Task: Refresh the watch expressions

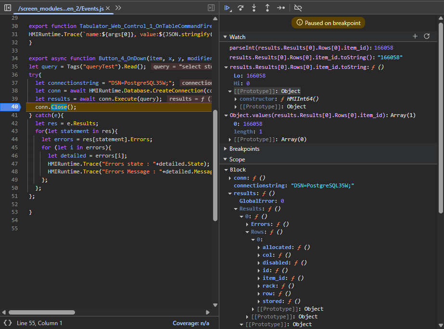Action: (426, 37)
